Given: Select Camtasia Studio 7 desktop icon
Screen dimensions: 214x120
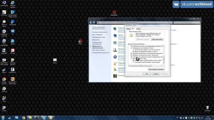Looking at the screenshot, I should (13, 62).
